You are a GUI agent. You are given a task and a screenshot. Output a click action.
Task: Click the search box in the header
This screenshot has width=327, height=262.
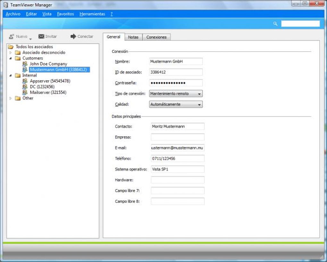tap(300, 24)
